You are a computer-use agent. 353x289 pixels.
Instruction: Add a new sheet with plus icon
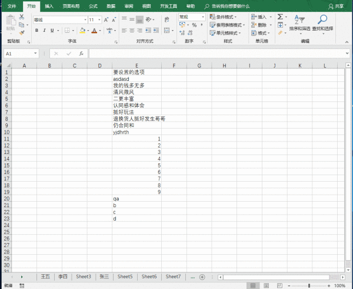[202, 277]
